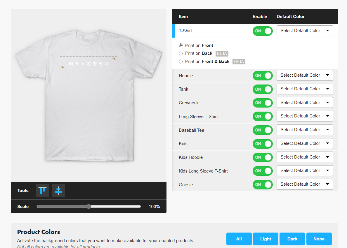347x248 pixels.
Task: Click the Product Colors heading
Action: click(39, 232)
